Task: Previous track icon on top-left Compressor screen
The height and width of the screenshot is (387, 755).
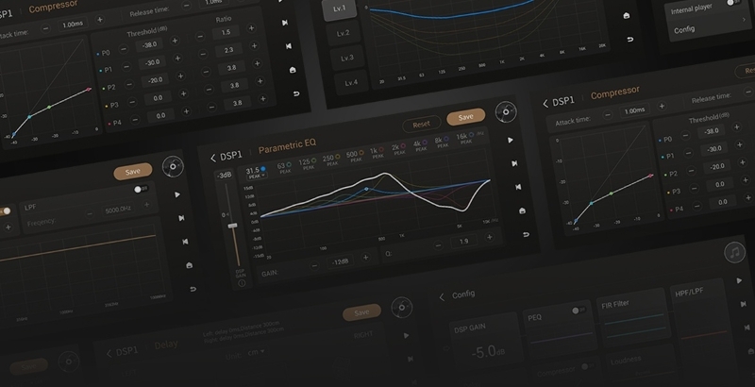Action: 289,46
